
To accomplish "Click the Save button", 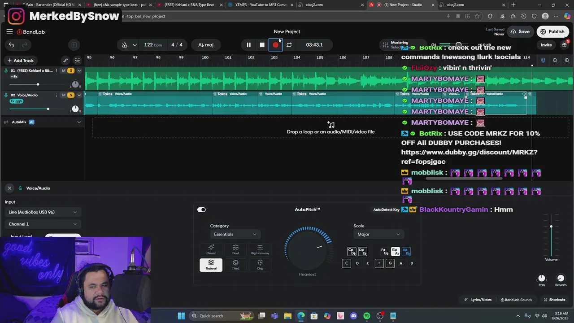I will coord(520,32).
